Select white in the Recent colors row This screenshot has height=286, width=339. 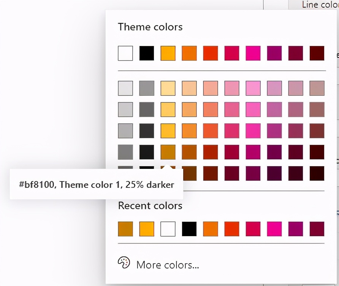168,229
